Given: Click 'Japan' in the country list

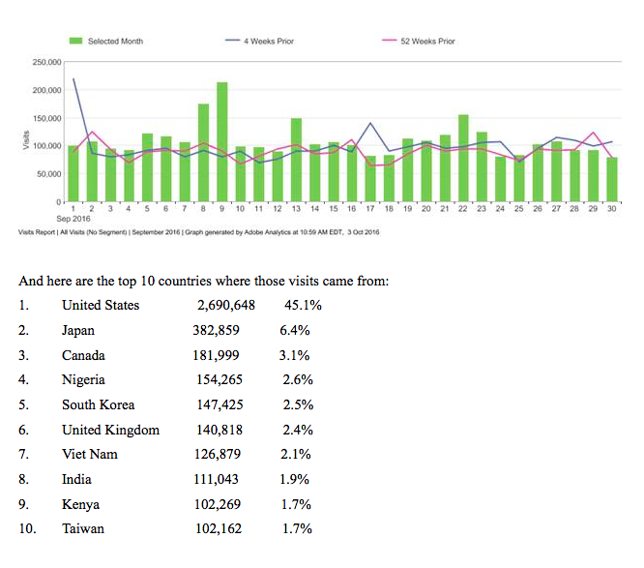Looking at the screenshot, I should (78, 330).
